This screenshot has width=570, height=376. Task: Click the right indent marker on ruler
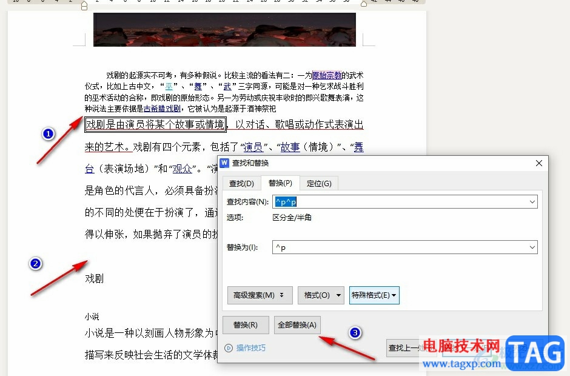point(363,4)
